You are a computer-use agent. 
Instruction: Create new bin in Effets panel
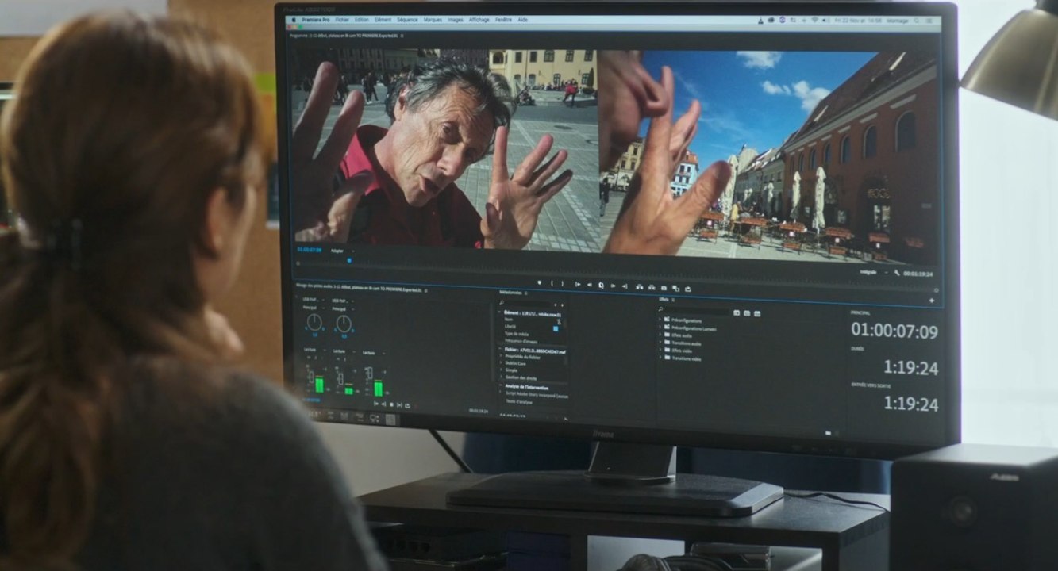point(828,433)
